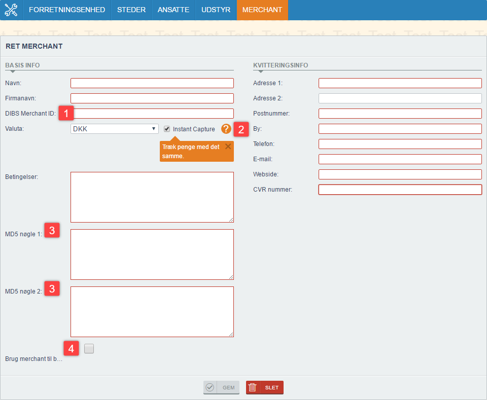The width and height of the screenshot is (487, 400).
Task: Click the MD5 nøgle 1 text area
Action: click(152, 254)
